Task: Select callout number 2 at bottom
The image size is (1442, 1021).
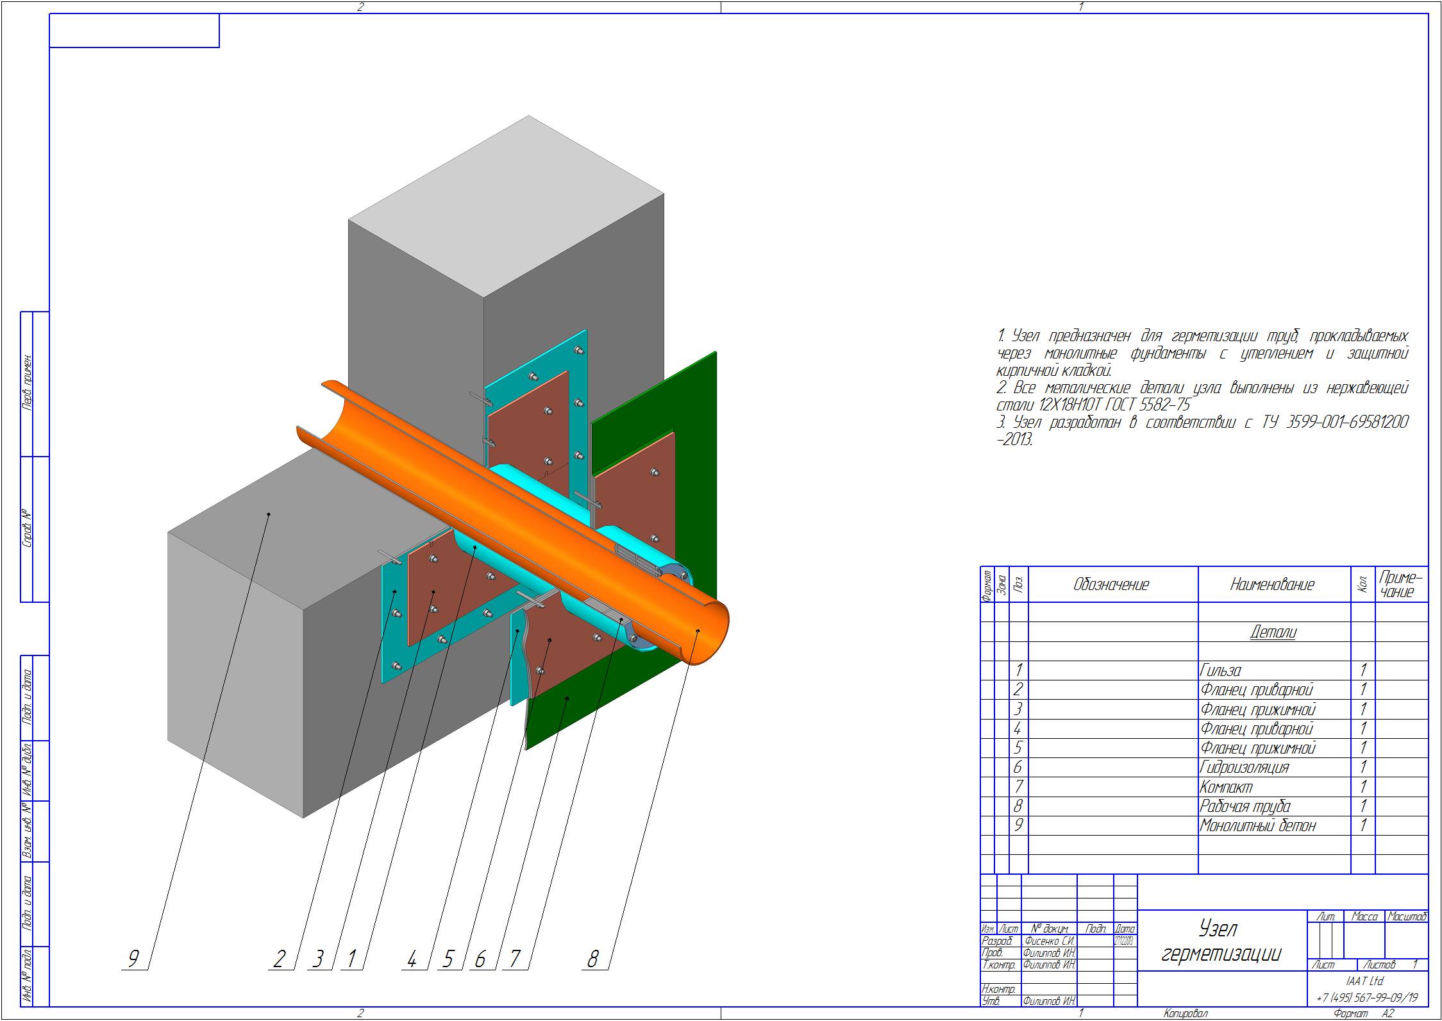Action: pos(279,959)
